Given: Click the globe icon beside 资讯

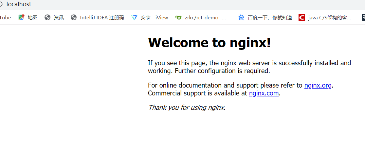Looking at the screenshot, I should click(x=47, y=17).
